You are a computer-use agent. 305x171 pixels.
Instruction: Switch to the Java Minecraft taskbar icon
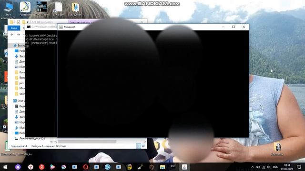[x=184, y=167]
